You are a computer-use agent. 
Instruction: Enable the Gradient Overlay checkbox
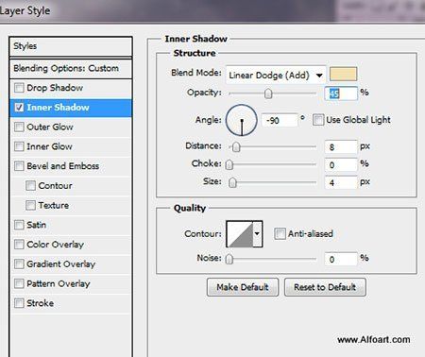(x=19, y=263)
